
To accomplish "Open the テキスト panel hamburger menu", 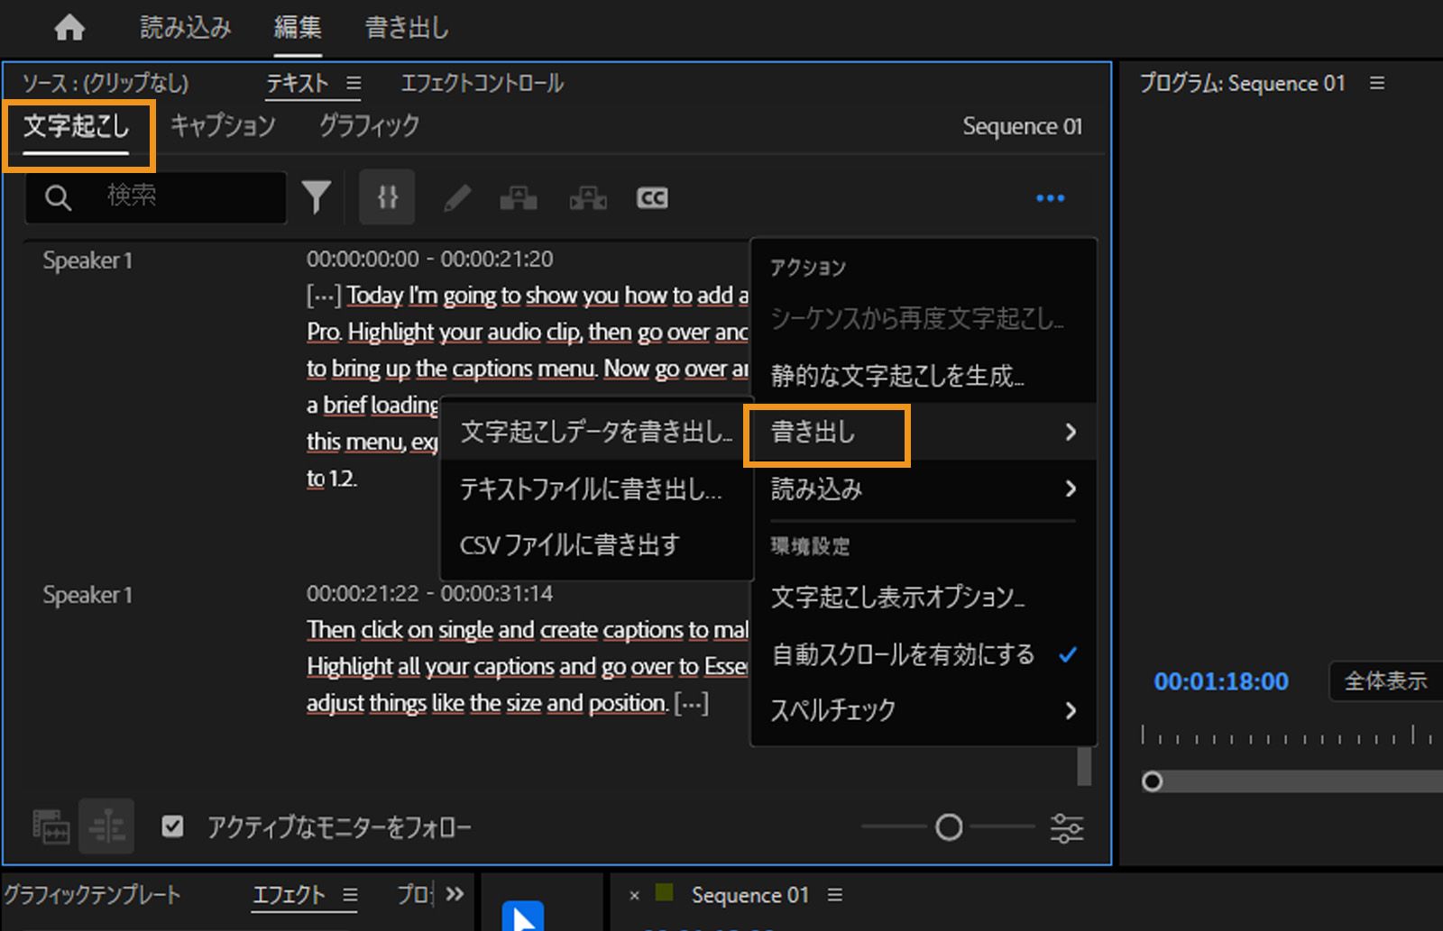I will (354, 83).
